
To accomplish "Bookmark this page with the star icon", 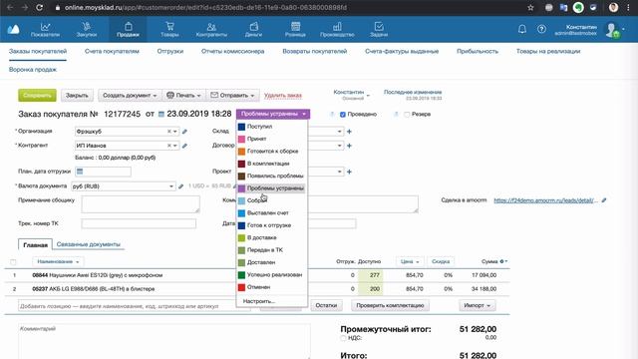I will point(530,7).
